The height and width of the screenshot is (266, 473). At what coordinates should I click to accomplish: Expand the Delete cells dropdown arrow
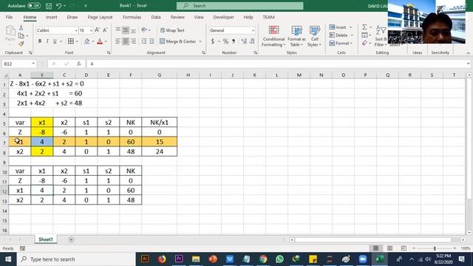click(x=352, y=35)
